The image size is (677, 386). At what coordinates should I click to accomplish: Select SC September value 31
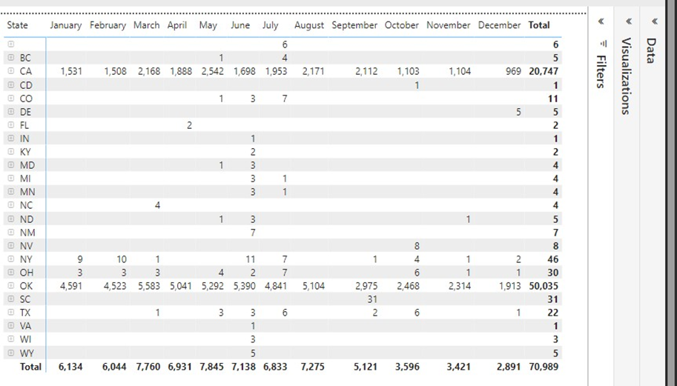(x=372, y=299)
